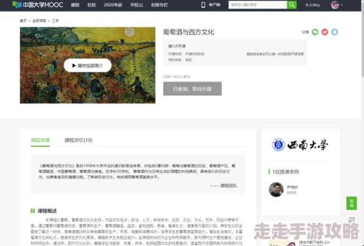Switch to the 课程评价(10) tab
Viewport: 364px width, 246px height.
(x=78, y=140)
